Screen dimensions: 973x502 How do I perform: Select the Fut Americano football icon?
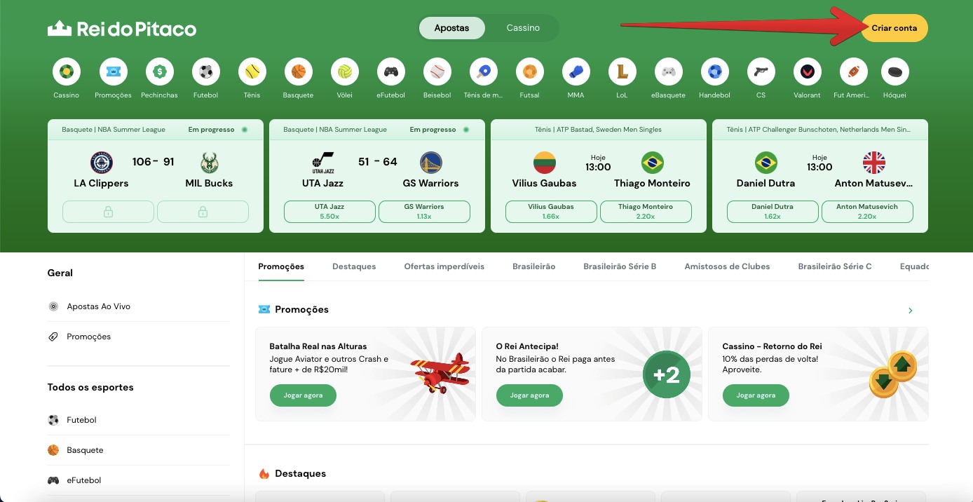(854, 72)
